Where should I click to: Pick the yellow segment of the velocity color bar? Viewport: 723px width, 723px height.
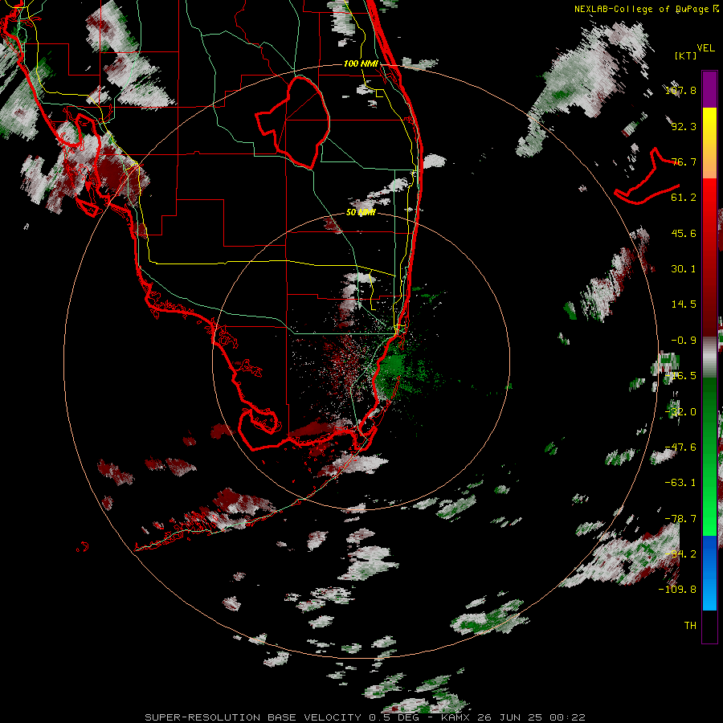tap(709, 125)
